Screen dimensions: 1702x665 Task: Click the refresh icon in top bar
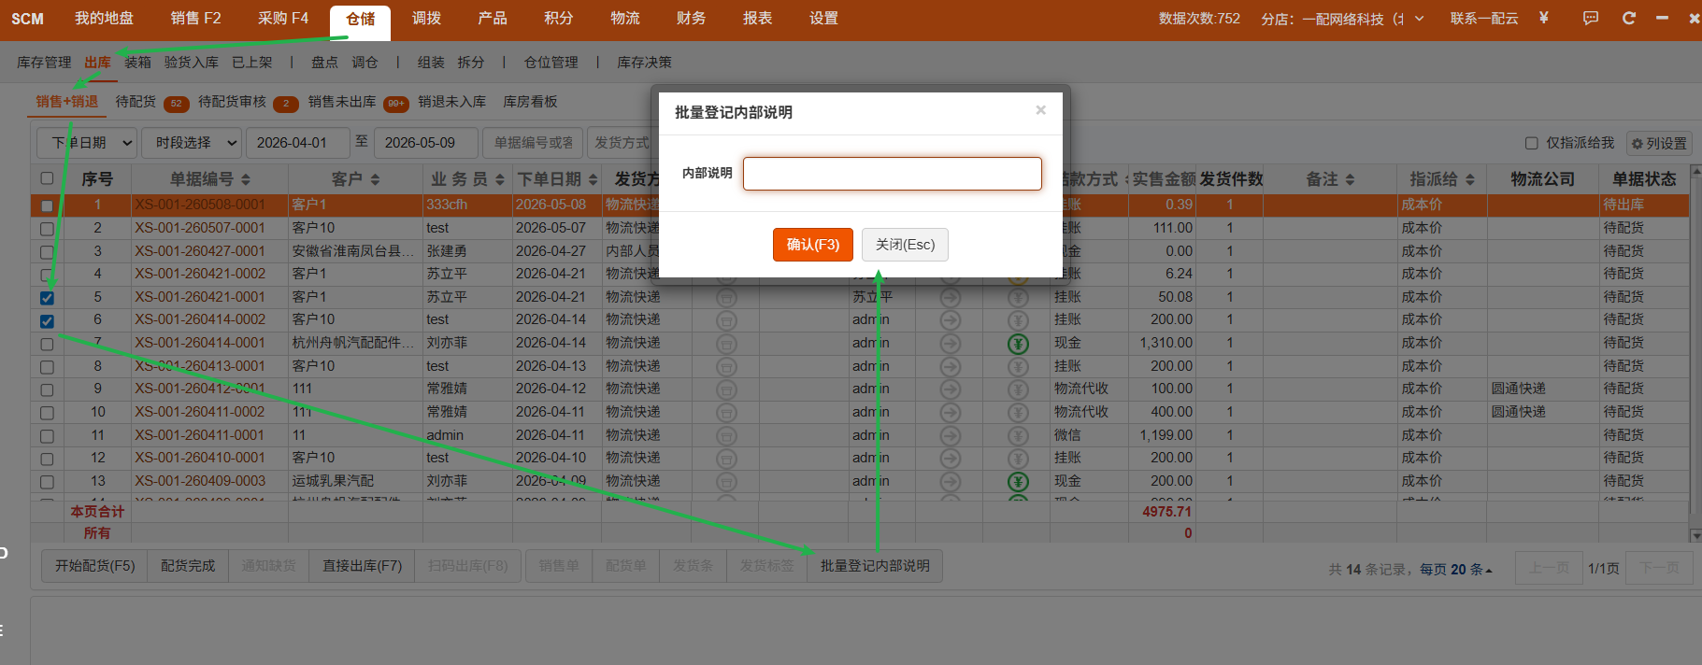[x=1629, y=18]
